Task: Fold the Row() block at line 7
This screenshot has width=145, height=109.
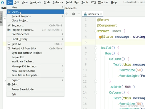Action: [96, 53]
